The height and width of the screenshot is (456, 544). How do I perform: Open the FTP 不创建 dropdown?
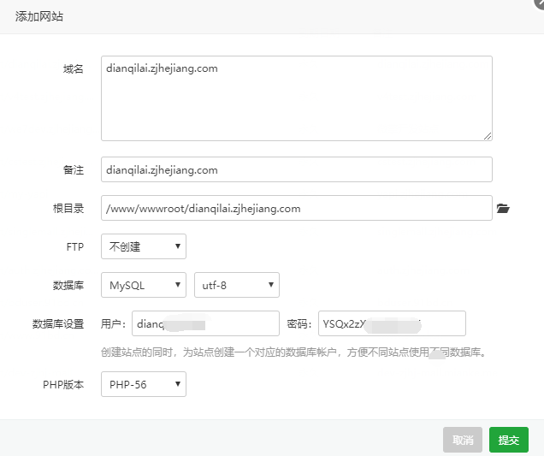click(144, 246)
